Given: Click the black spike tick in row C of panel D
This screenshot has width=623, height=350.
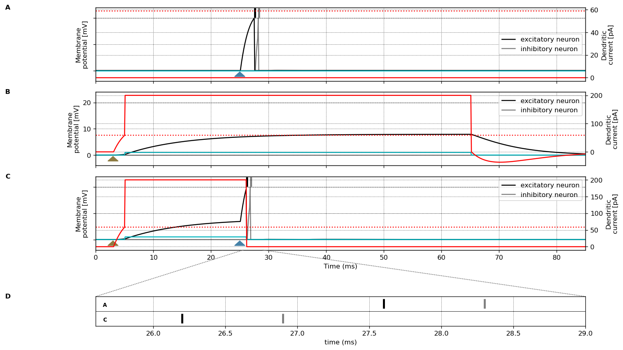Looking at the screenshot, I should pos(182,318).
